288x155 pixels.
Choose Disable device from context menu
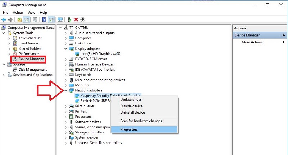(x=144, y=106)
